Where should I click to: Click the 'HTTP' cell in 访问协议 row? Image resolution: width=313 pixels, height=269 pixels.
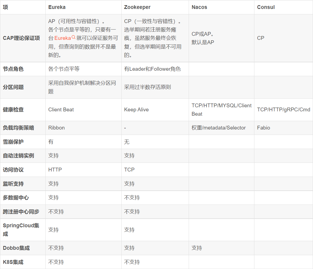click(83, 170)
